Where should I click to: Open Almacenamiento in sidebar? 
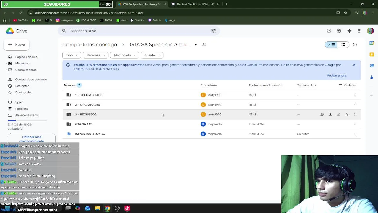[x=27, y=115]
